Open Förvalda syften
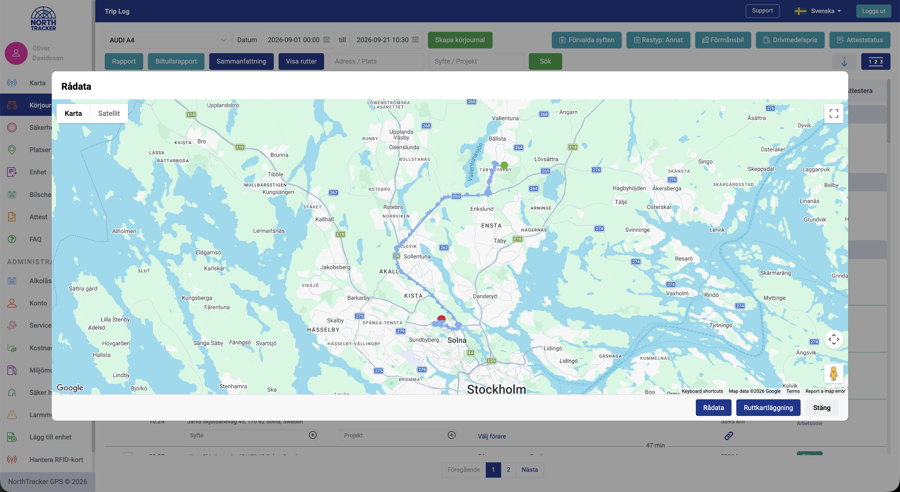 (587, 40)
